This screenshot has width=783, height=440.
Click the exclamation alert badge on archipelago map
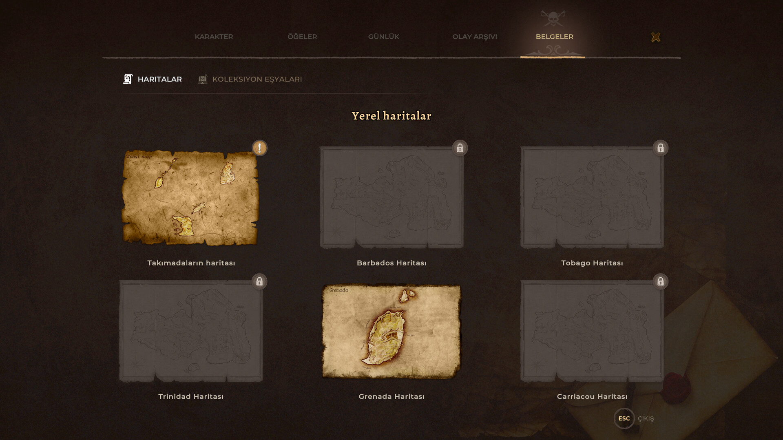point(259,148)
